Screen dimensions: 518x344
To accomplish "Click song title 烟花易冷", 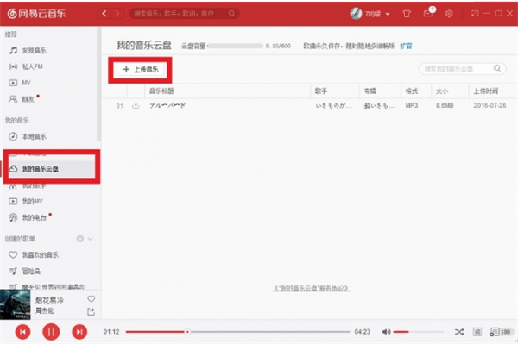I will coord(49,301).
